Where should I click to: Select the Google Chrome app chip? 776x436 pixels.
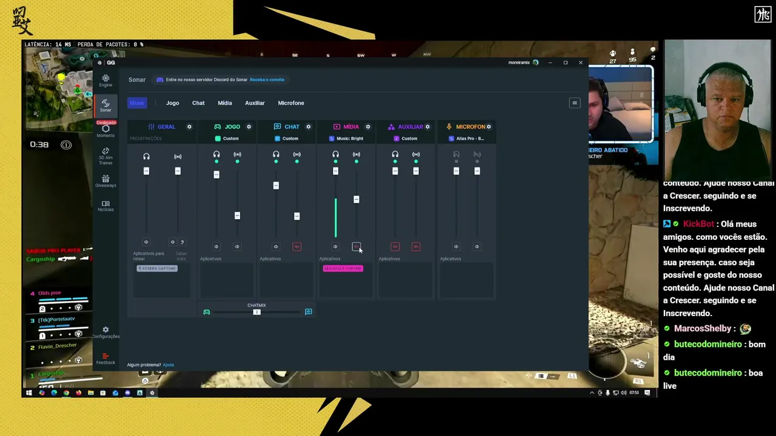pos(343,268)
